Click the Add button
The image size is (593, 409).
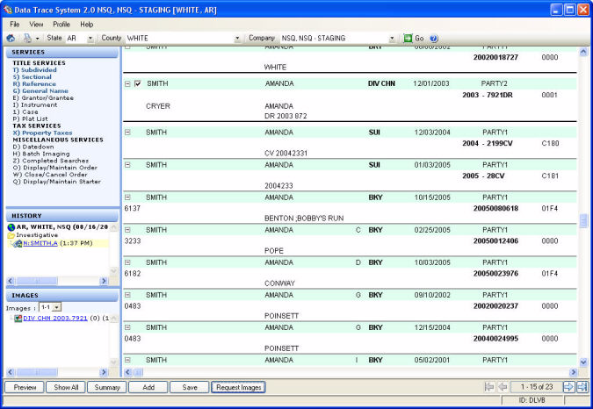[148, 387]
